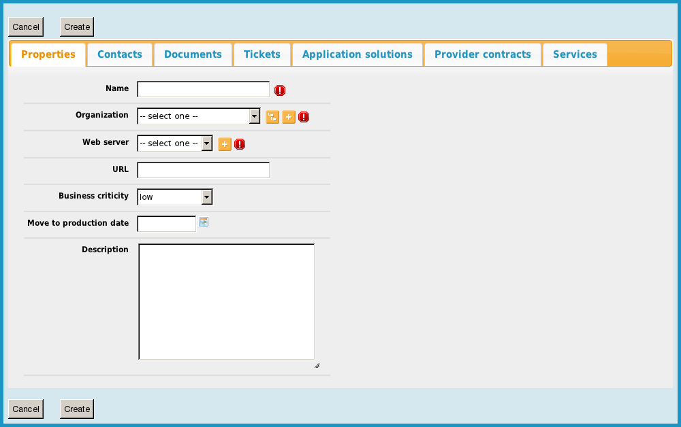Select the Application solutions tab
This screenshot has height=427, width=681.
(x=358, y=54)
